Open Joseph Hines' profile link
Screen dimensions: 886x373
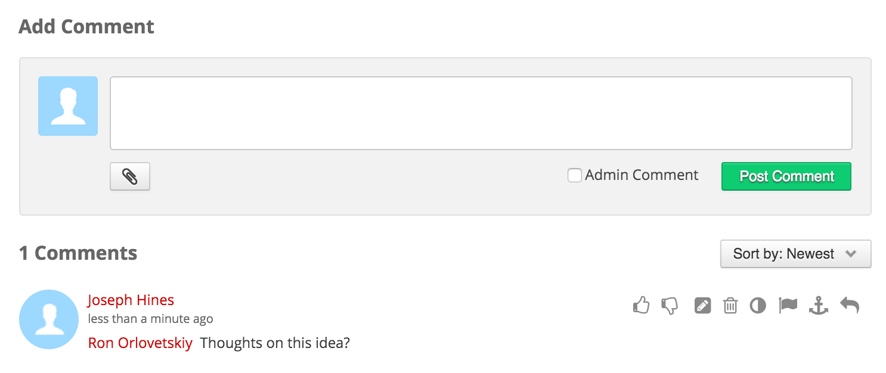coord(131,300)
